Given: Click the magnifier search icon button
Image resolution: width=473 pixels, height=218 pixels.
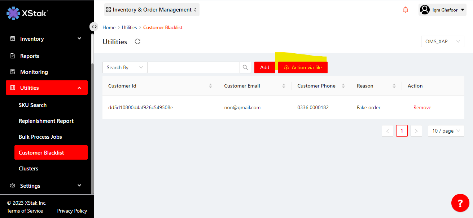Looking at the screenshot, I should pos(245,67).
